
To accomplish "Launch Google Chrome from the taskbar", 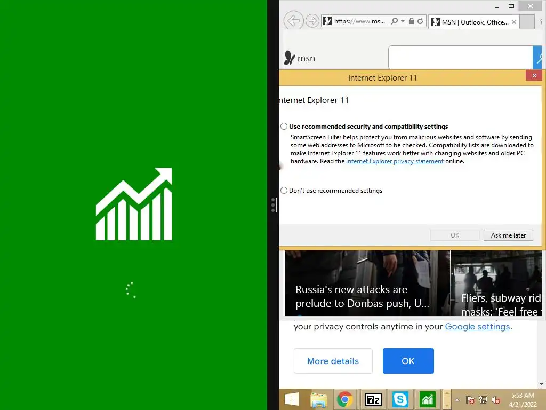I will pos(344,399).
